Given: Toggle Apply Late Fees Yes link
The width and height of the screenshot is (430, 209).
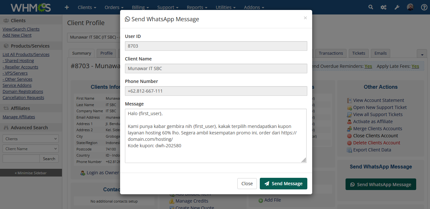Looking at the screenshot, I should pyautogui.click(x=415, y=66).
